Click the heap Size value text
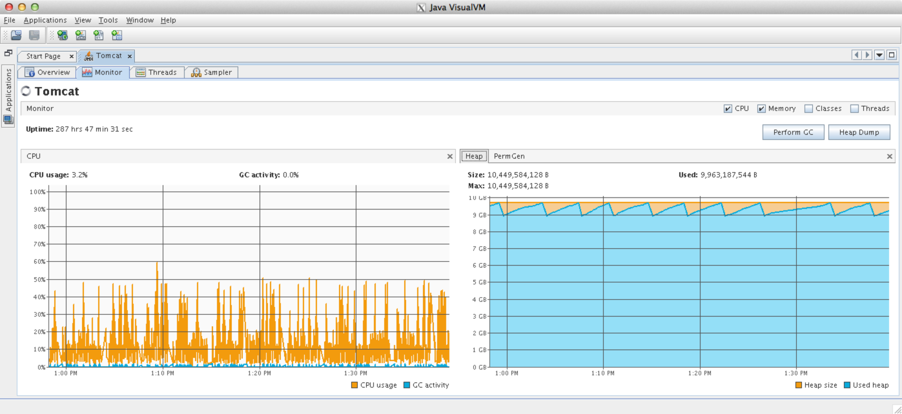Screen dimensions: 902x414 point(518,175)
